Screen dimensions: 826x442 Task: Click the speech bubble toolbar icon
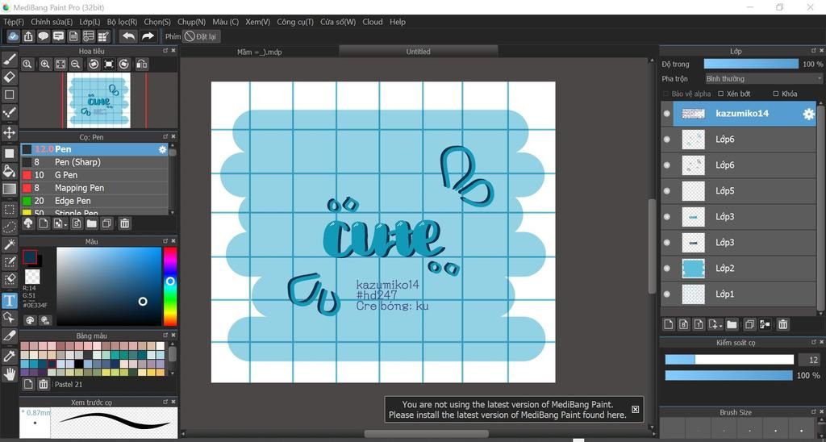tap(44, 35)
